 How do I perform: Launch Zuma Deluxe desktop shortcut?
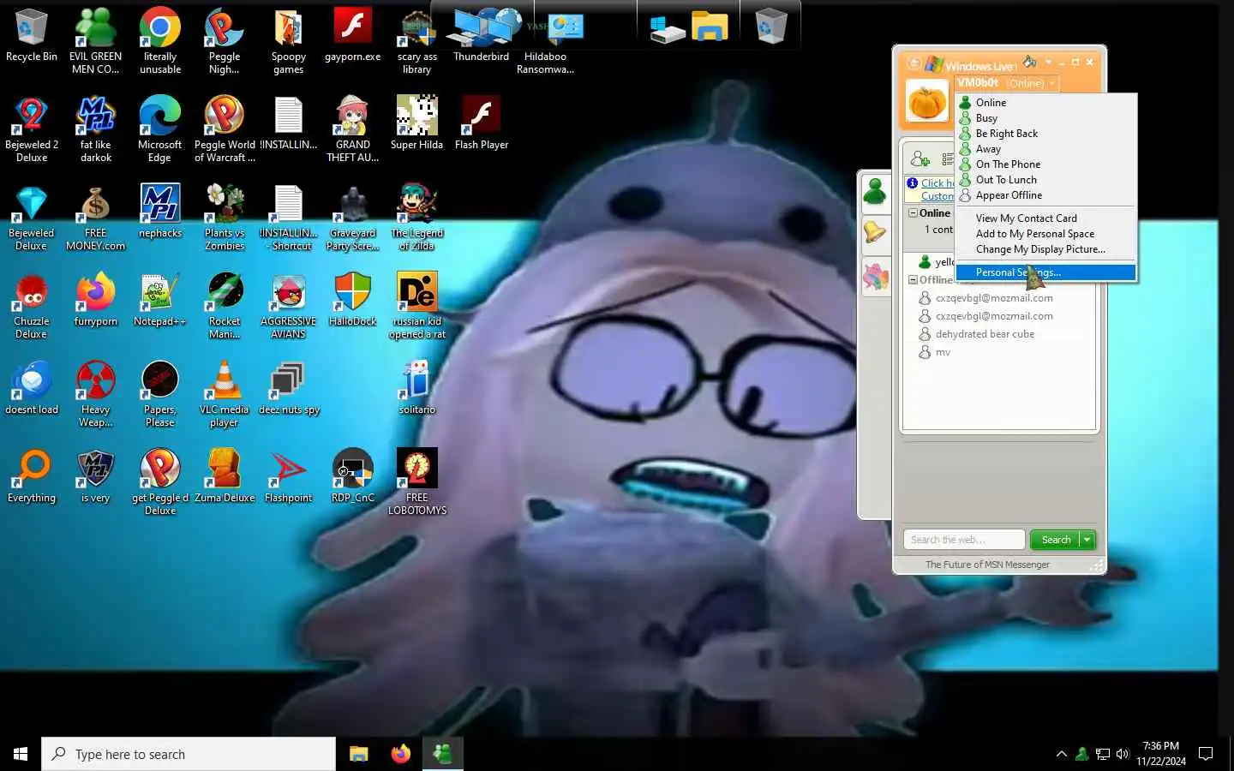(x=225, y=476)
